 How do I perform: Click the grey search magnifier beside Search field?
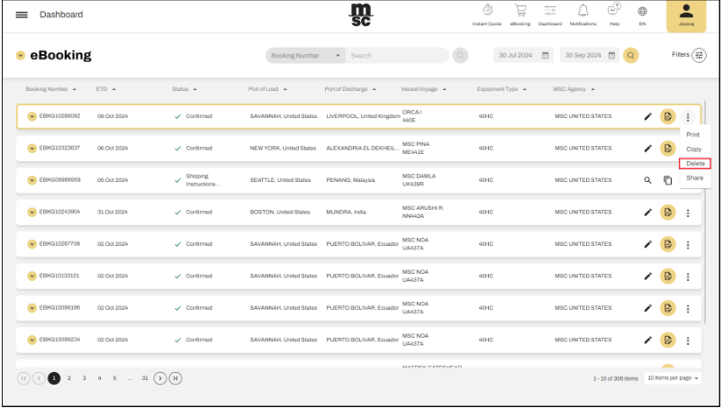(460, 55)
